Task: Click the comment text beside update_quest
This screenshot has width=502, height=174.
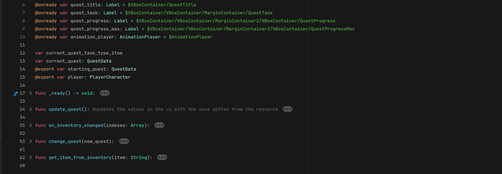Action: point(185,109)
